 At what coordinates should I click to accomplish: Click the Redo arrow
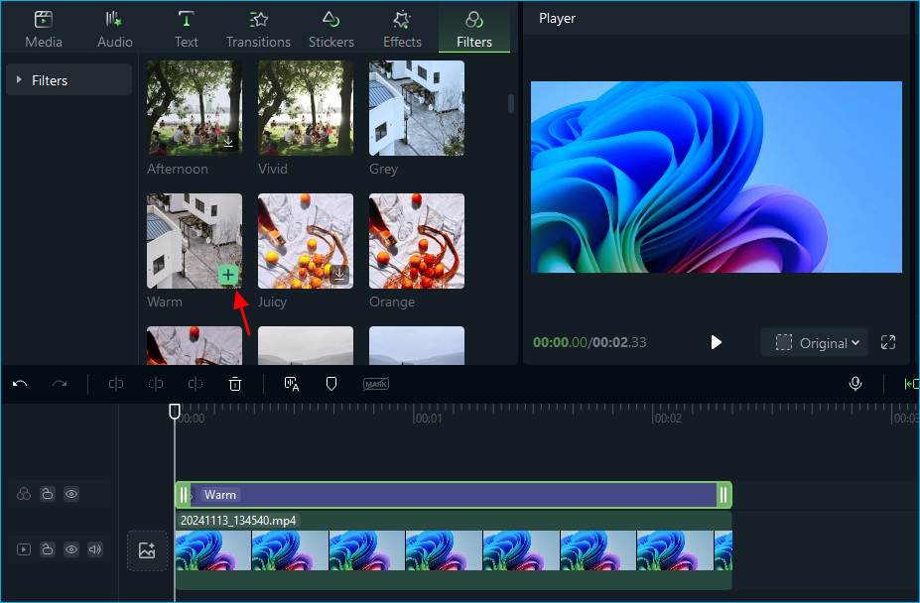click(x=60, y=384)
